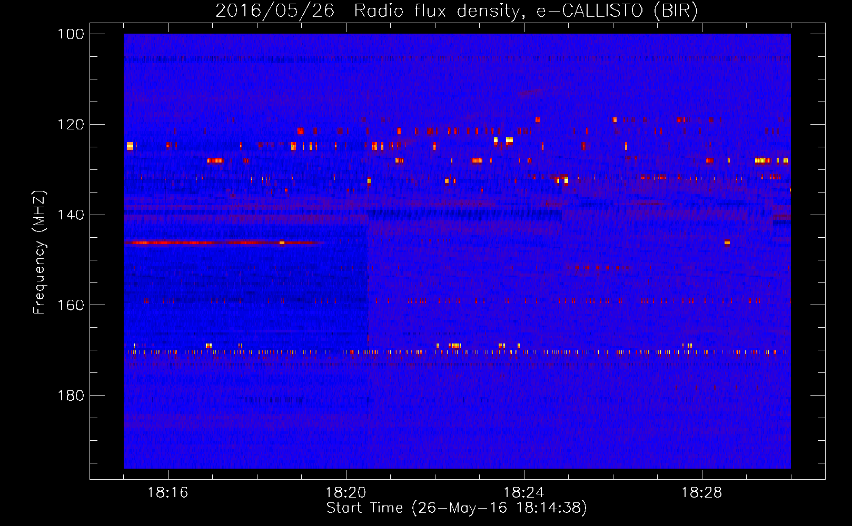Click the 160 frequency tick label
The image size is (852, 526).
(x=71, y=305)
